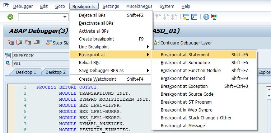Click the Step Return debugger icon
The width and height of the screenshot is (271, 133).
pos(28,42)
